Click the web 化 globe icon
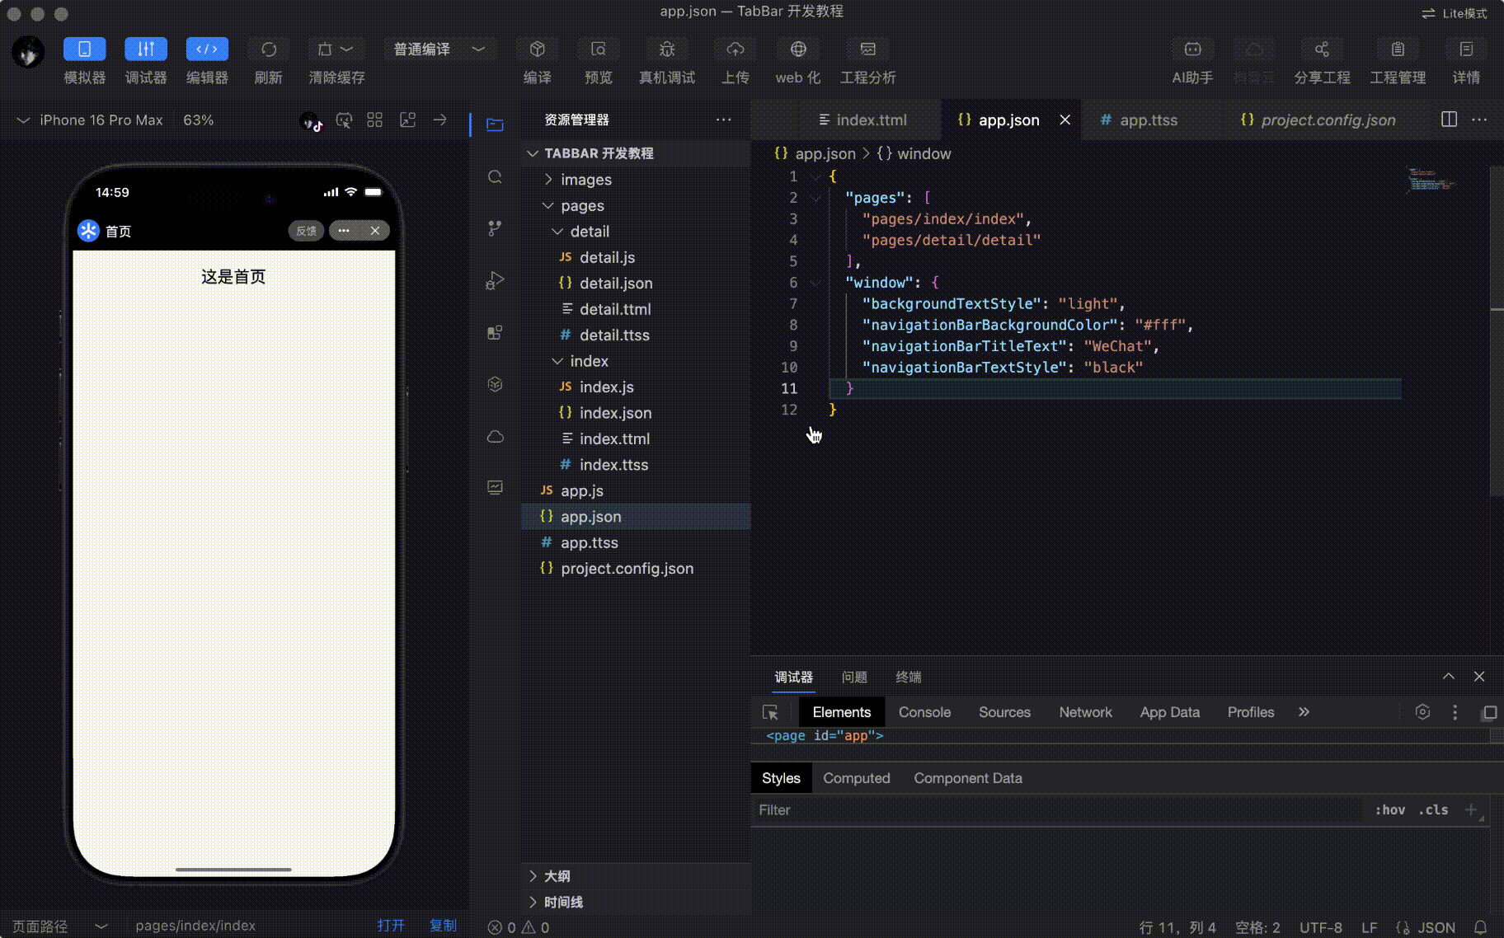 [x=798, y=49]
